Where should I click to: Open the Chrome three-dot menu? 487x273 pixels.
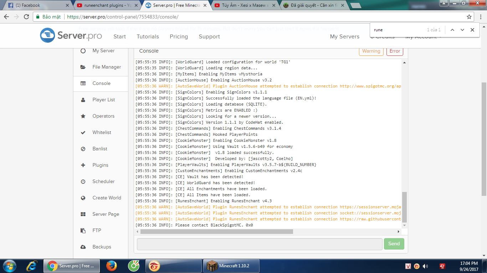[x=480, y=17]
